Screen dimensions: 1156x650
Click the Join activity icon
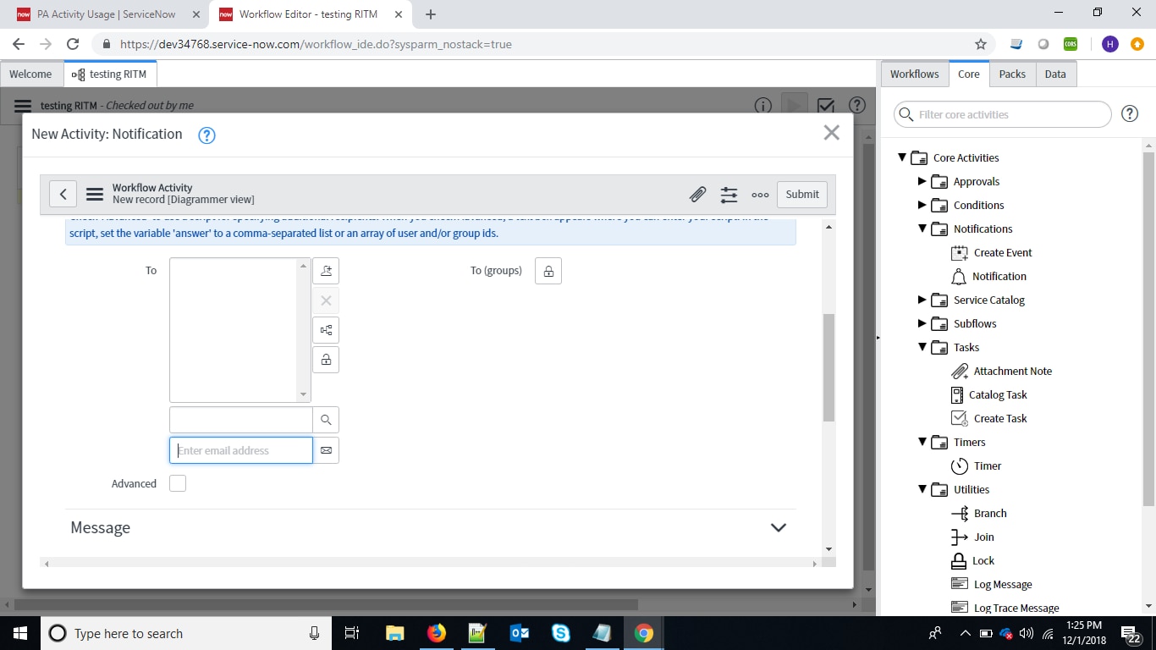click(959, 537)
